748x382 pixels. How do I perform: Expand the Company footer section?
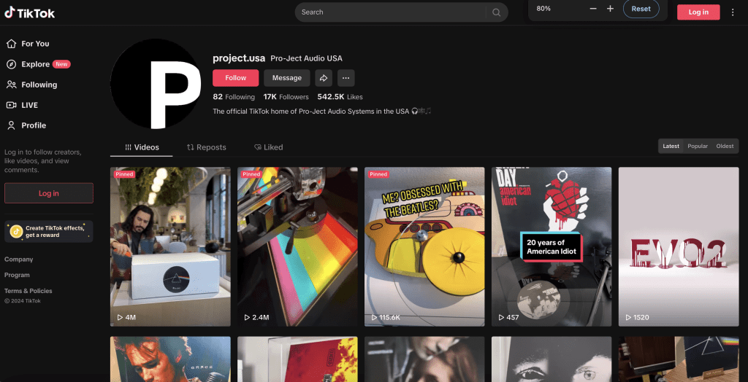click(x=19, y=260)
